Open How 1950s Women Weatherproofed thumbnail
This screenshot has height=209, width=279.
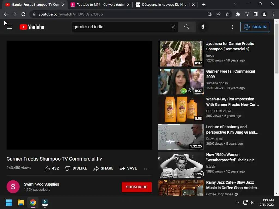click(x=181, y=165)
